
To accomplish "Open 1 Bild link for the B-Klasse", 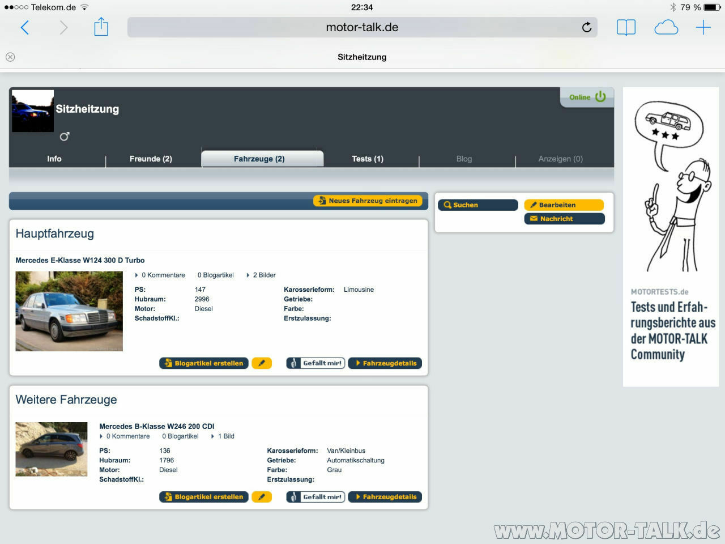I will (x=226, y=436).
